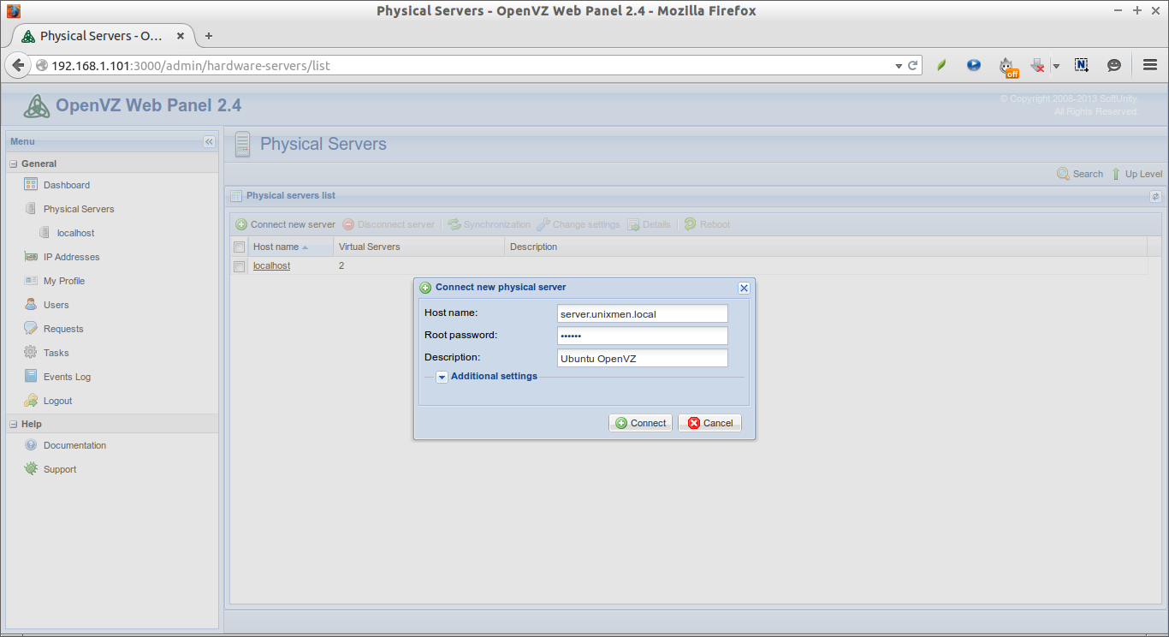Viewport: 1169px width, 637px height.
Task: Click the Firefox back arrow button
Action: tap(17, 65)
